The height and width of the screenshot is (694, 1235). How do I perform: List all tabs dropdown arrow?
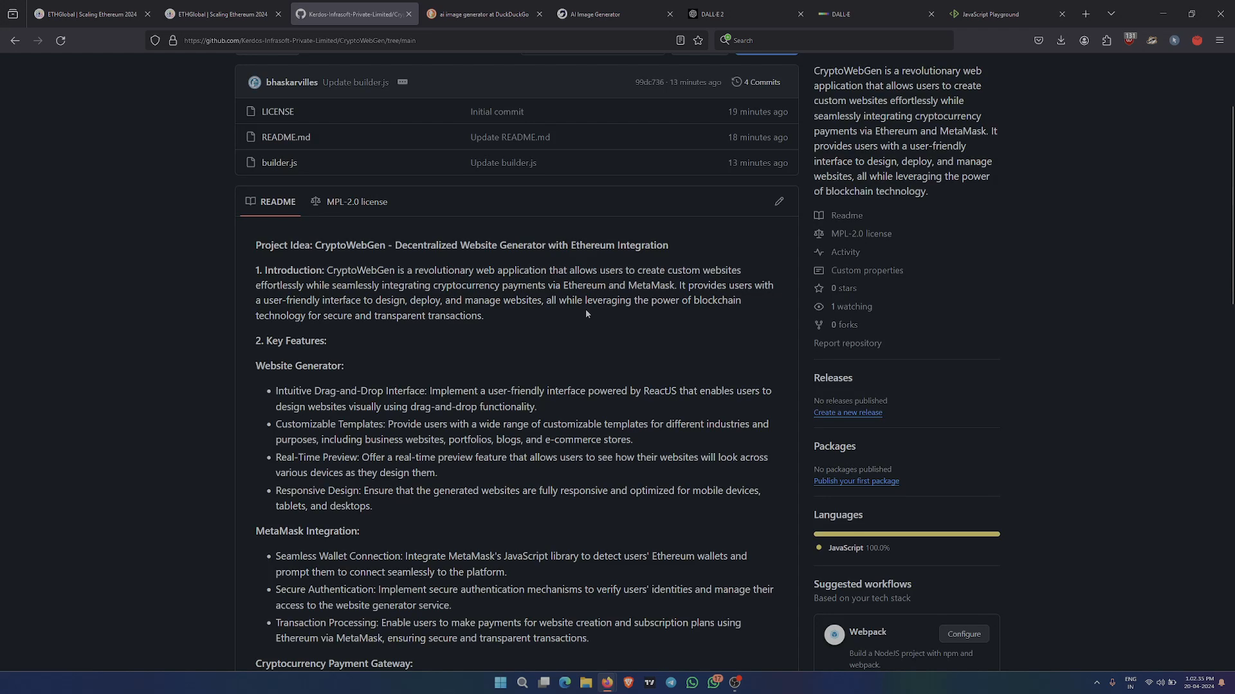tap(1111, 13)
